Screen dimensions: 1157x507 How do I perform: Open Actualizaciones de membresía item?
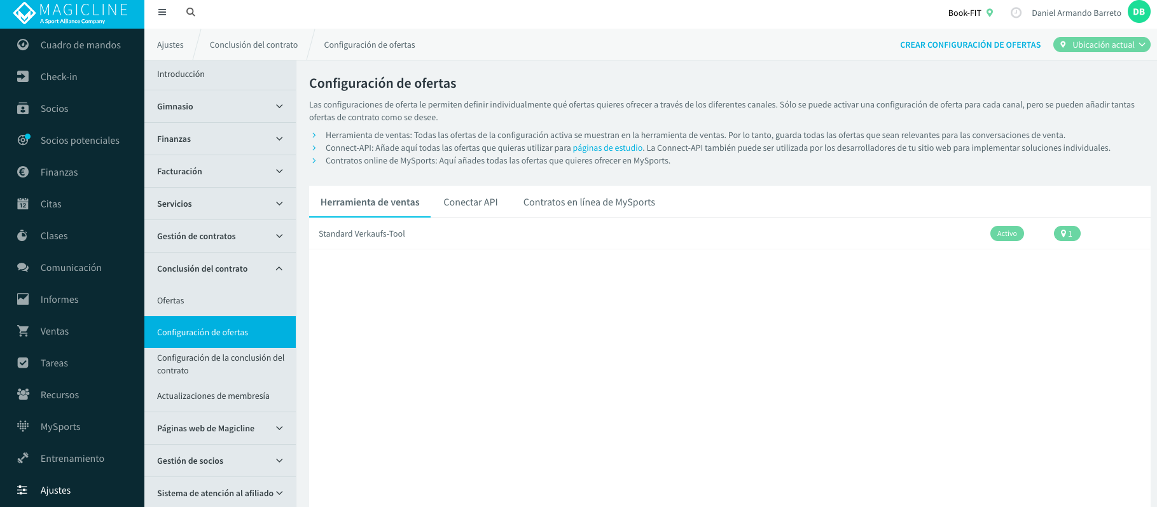220,396
